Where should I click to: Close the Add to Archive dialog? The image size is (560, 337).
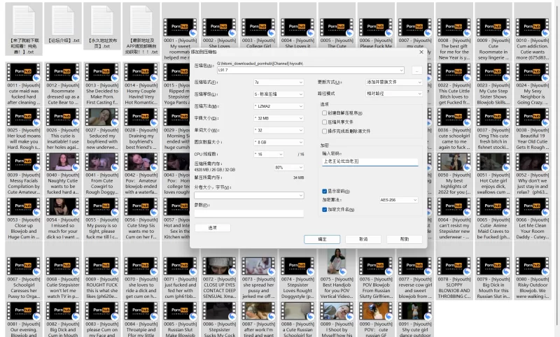[421, 52]
